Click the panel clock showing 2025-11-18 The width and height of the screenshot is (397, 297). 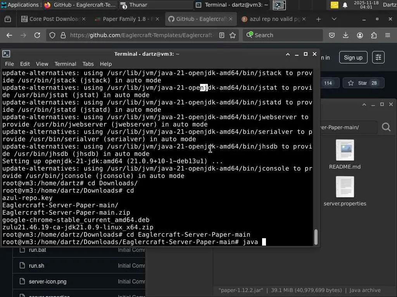tap(366, 5)
